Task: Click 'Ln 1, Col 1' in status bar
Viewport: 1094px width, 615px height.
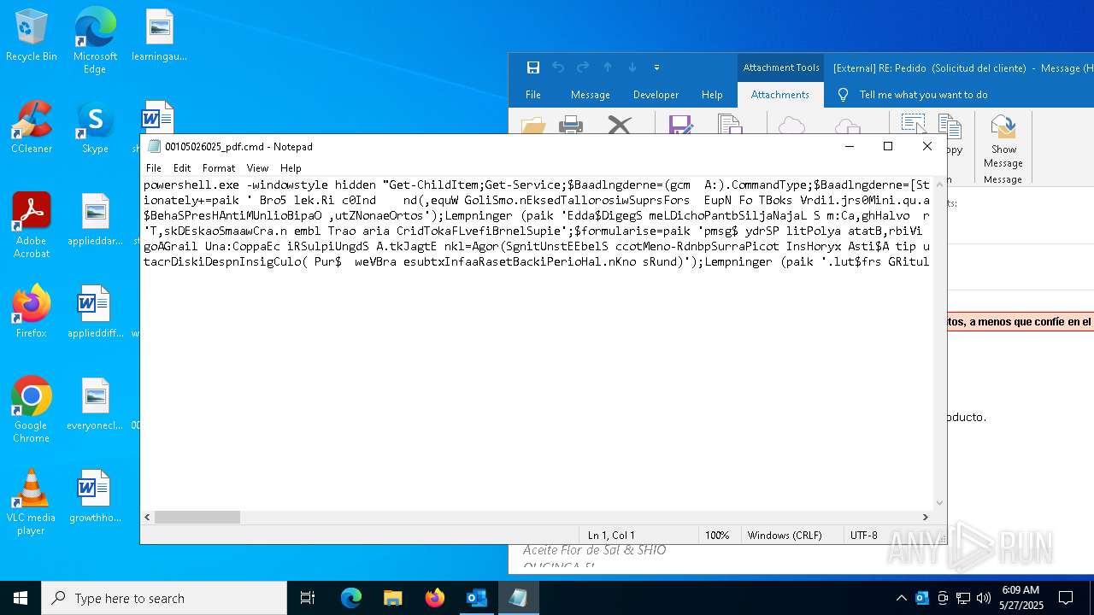Action: 611,536
